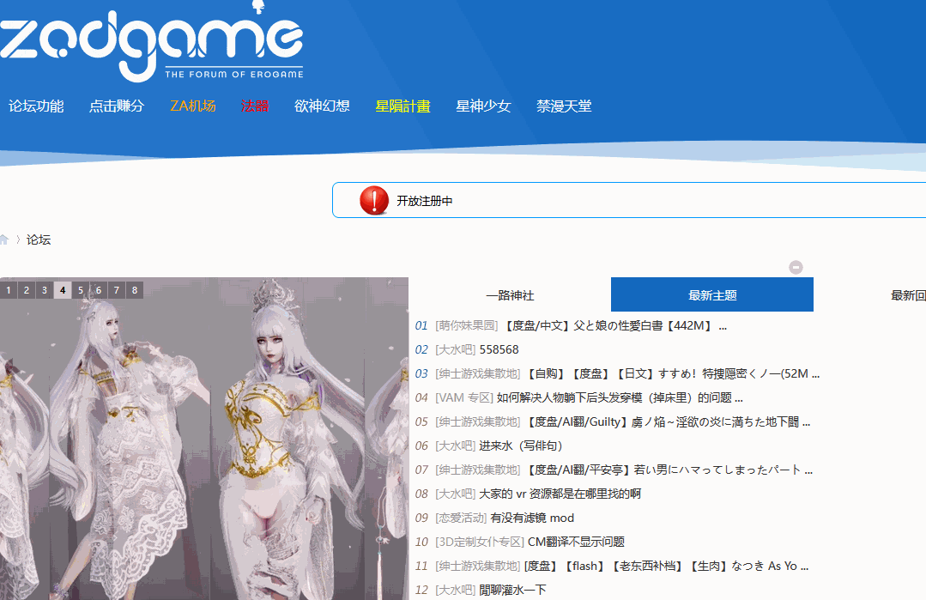
Task: Open the 点击赚分 navigation item
Action: pyautogui.click(x=117, y=106)
